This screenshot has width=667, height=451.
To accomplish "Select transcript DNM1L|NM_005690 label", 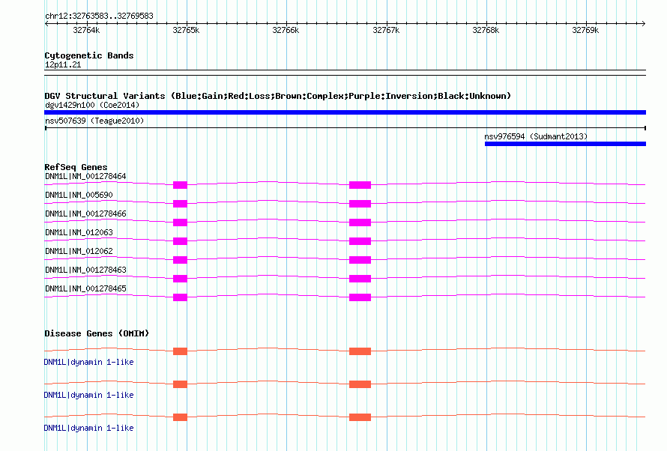I will coord(79,195).
